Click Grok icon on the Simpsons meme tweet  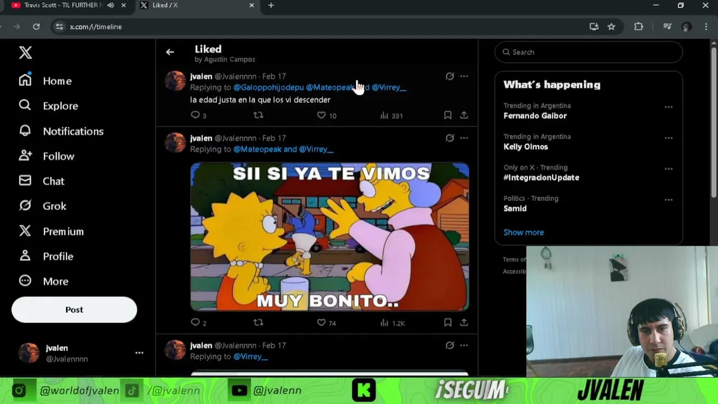click(x=450, y=138)
